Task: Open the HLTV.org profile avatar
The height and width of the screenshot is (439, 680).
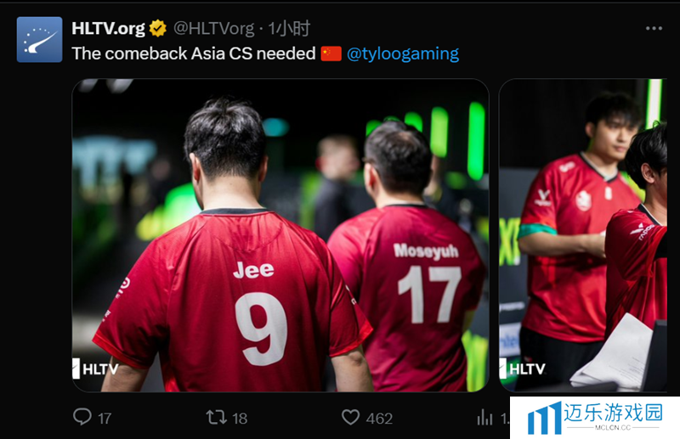Action: 39,39
